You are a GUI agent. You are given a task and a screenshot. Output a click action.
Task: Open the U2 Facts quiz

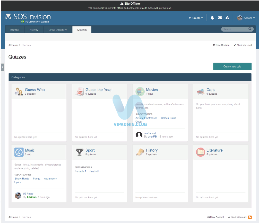(x=28, y=193)
